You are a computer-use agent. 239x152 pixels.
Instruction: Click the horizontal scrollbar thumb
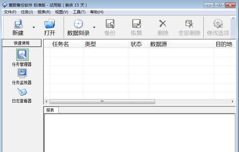(x=102, y=101)
